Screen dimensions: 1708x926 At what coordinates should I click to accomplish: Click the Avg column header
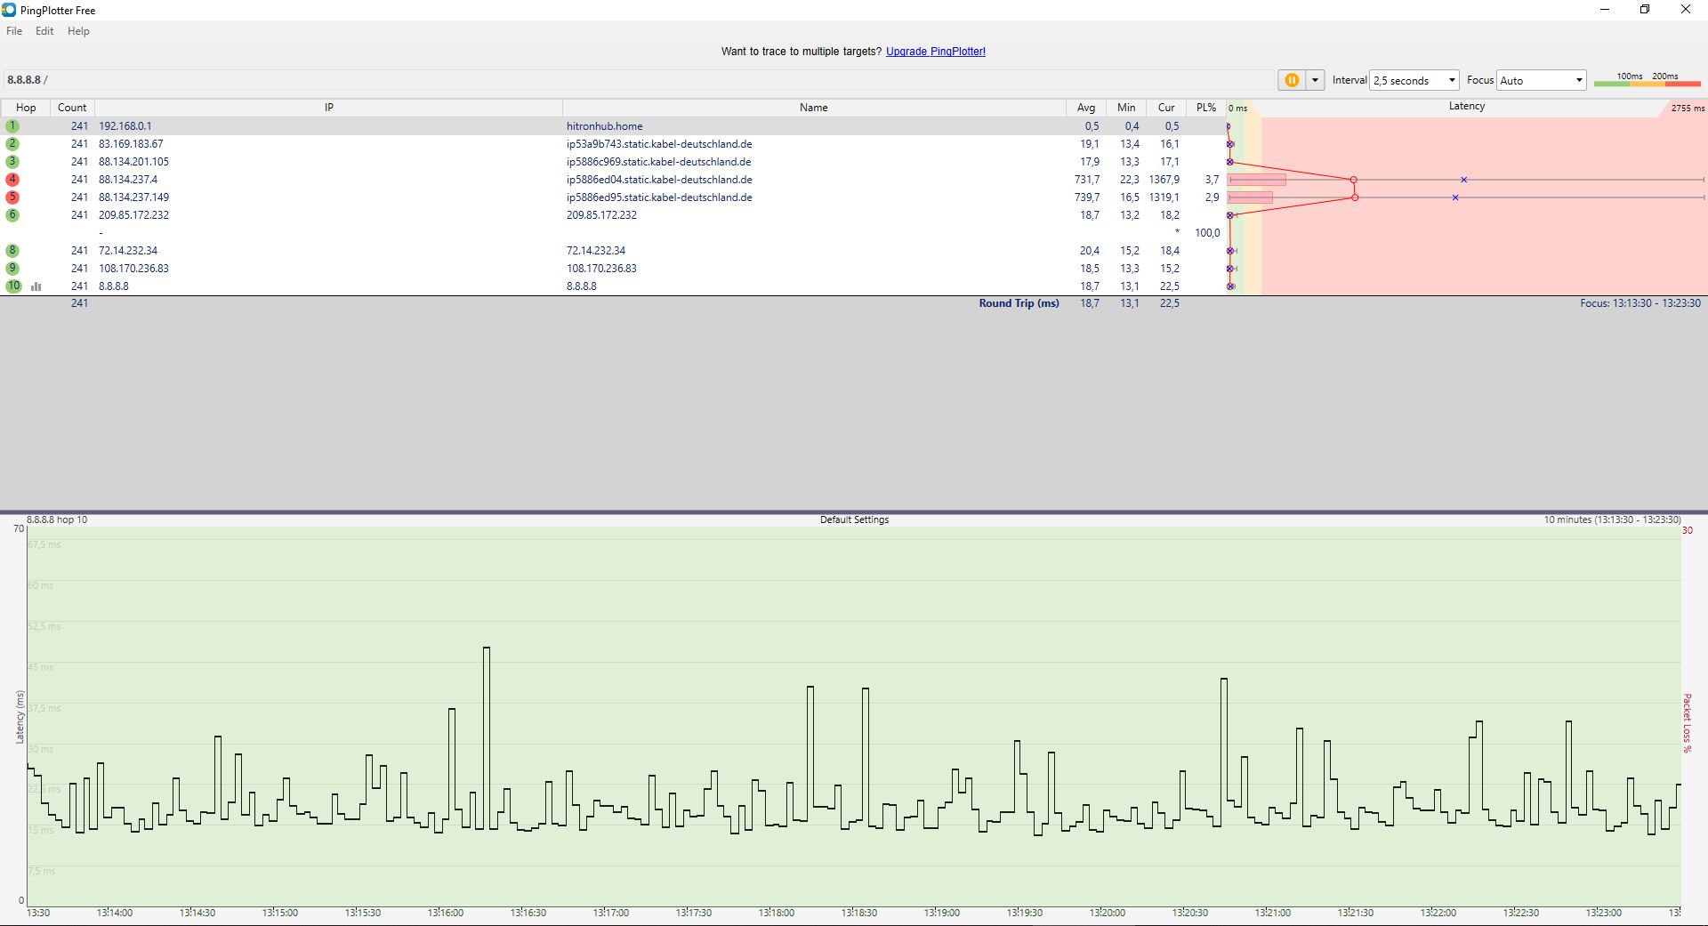1086,108
